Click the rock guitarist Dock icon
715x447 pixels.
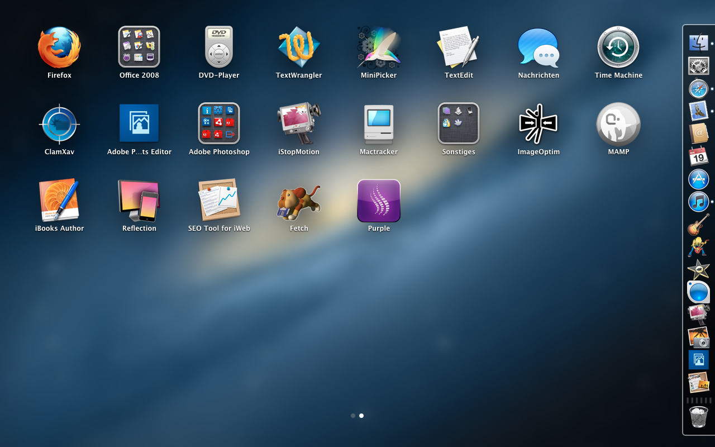coord(698,247)
